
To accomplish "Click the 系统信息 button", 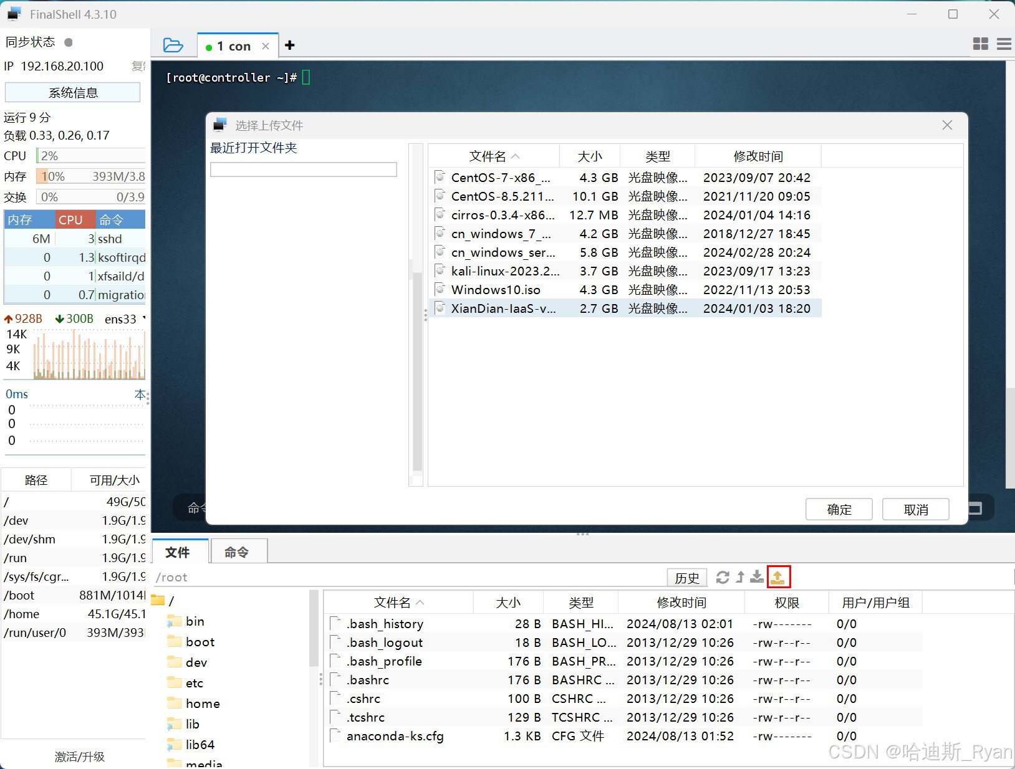I will point(73,93).
